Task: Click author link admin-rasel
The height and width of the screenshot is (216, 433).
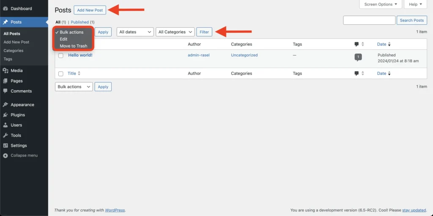Action: point(199,55)
